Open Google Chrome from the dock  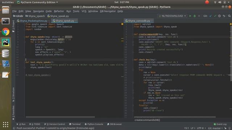(x=6, y=32)
